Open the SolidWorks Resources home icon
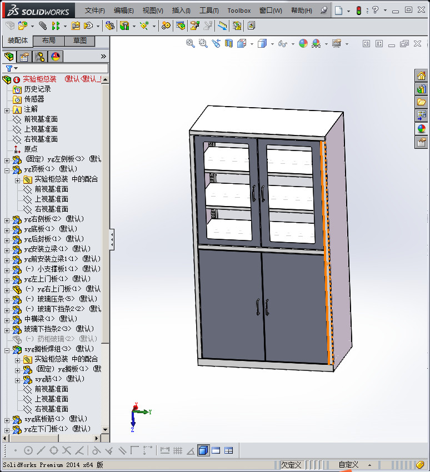Viewport: 430px width, 472px height. pyautogui.click(x=421, y=76)
